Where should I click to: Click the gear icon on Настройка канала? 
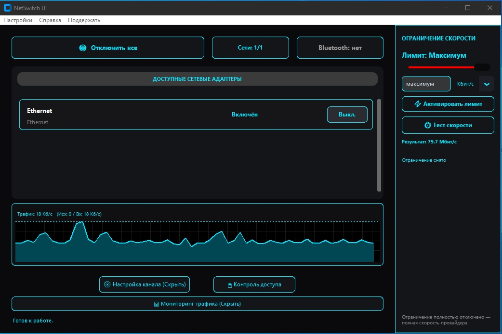(107, 284)
